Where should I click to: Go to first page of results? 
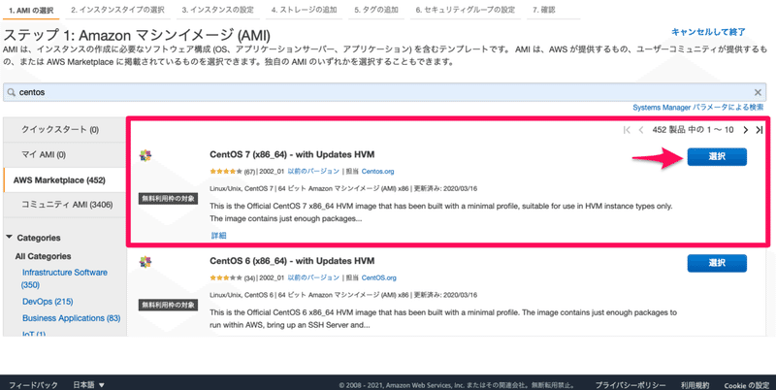[627, 130]
